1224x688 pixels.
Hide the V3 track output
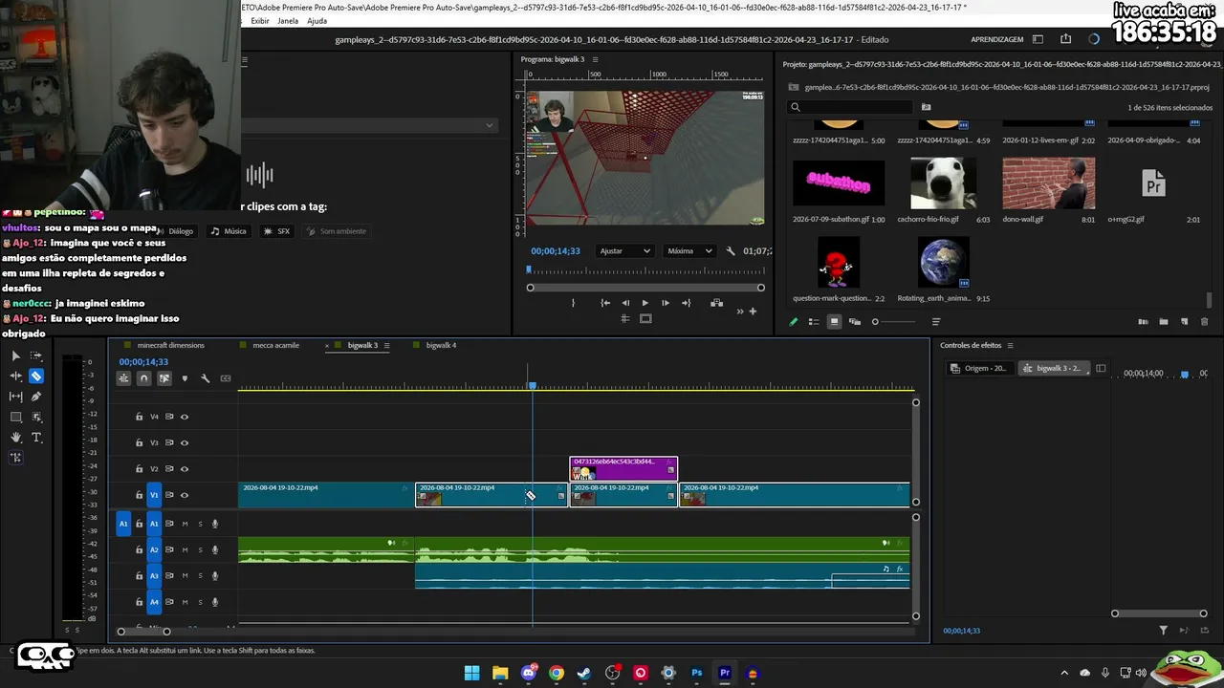tap(185, 443)
